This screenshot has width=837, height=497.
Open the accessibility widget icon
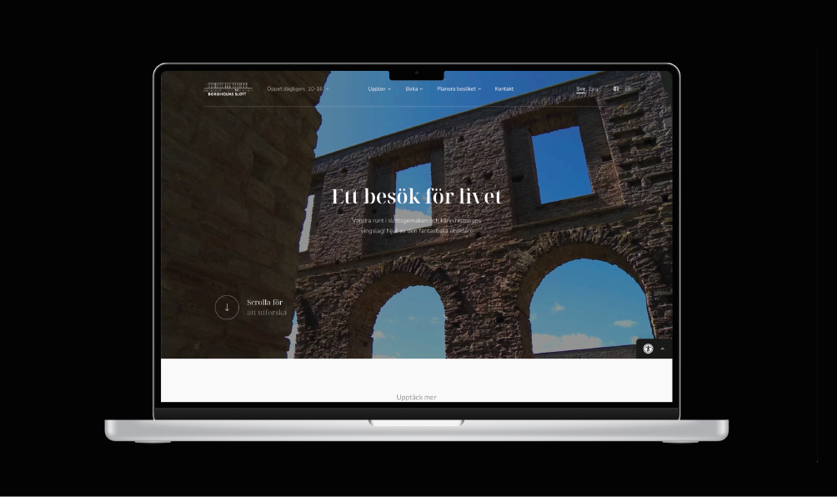648,349
